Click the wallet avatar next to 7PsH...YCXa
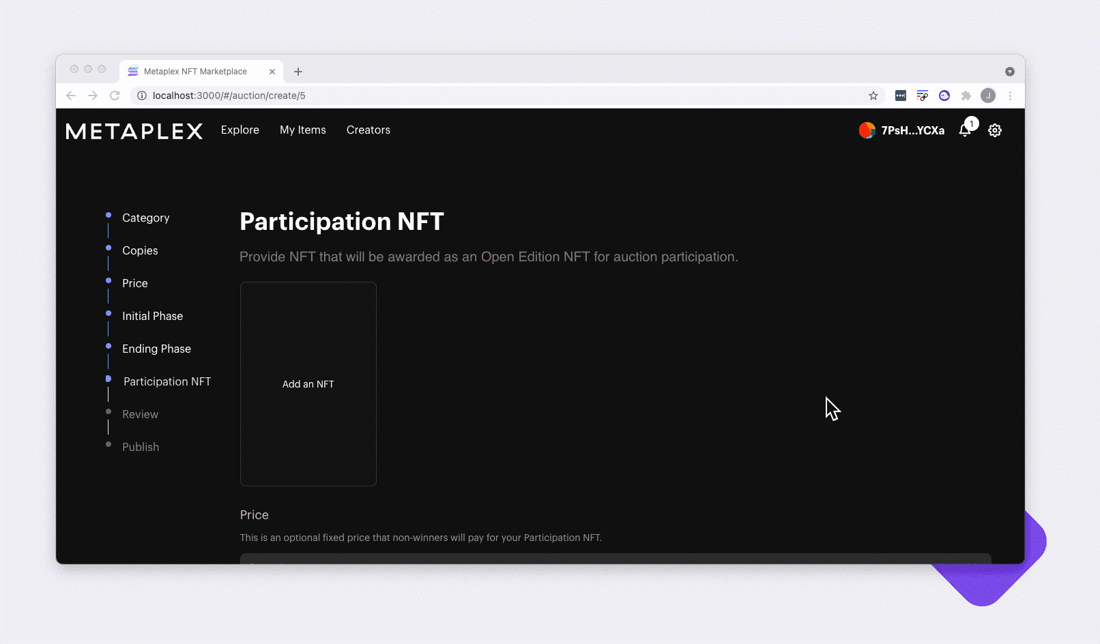Viewport: 1100px width, 644px height. point(867,130)
